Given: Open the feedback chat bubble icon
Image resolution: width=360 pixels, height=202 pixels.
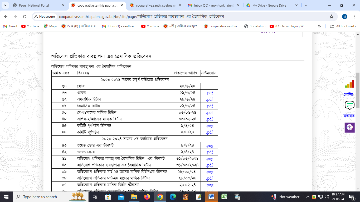Looking at the screenshot, I should [349, 105].
